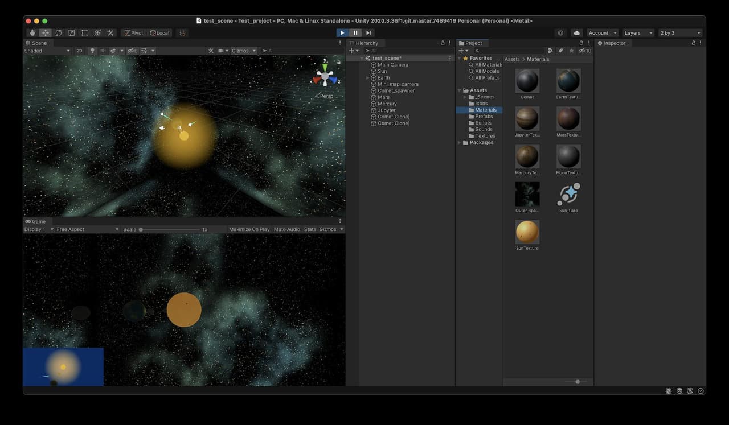Click the Play button
The height and width of the screenshot is (425, 729).
click(x=342, y=33)
